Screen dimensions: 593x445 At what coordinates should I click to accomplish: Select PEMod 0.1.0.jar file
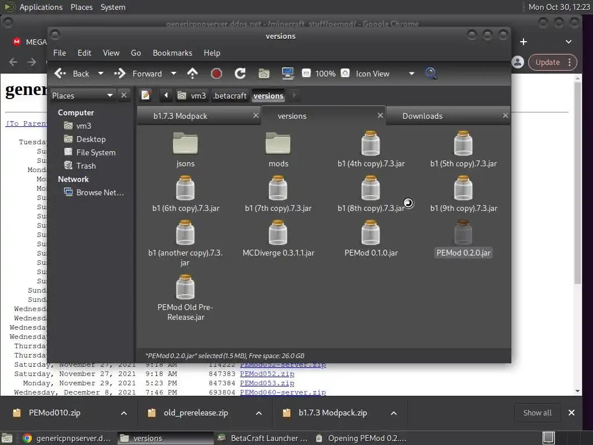(371, 232)
